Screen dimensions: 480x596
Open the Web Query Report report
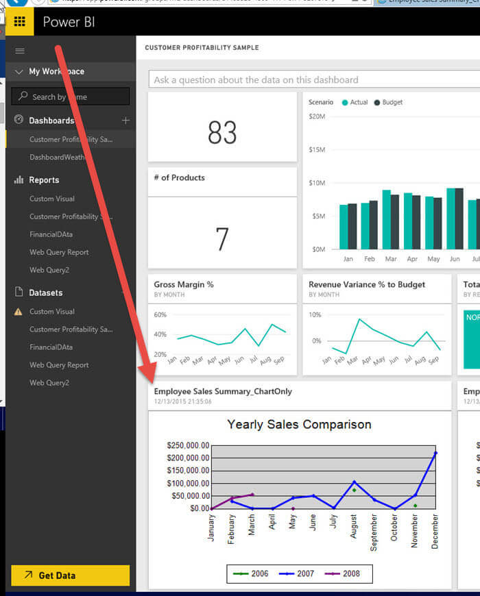(x=59, y=252)
